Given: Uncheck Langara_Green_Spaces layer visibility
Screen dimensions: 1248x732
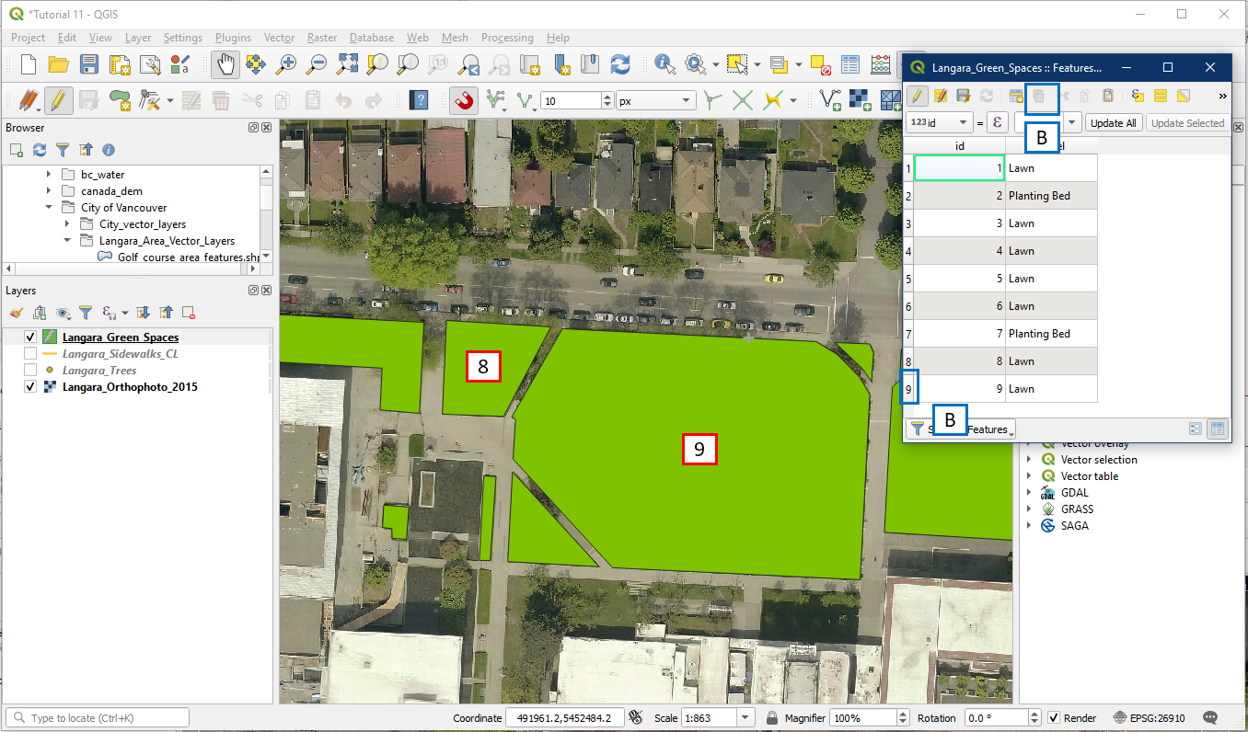Looking at the screenshot, I should (30, 337).
